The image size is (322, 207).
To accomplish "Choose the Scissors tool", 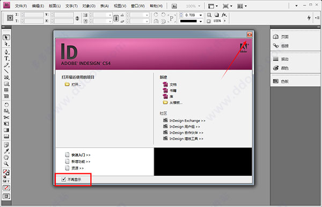I will tap(6, 117).
